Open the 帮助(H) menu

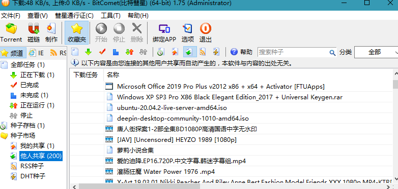click(138, 16)
